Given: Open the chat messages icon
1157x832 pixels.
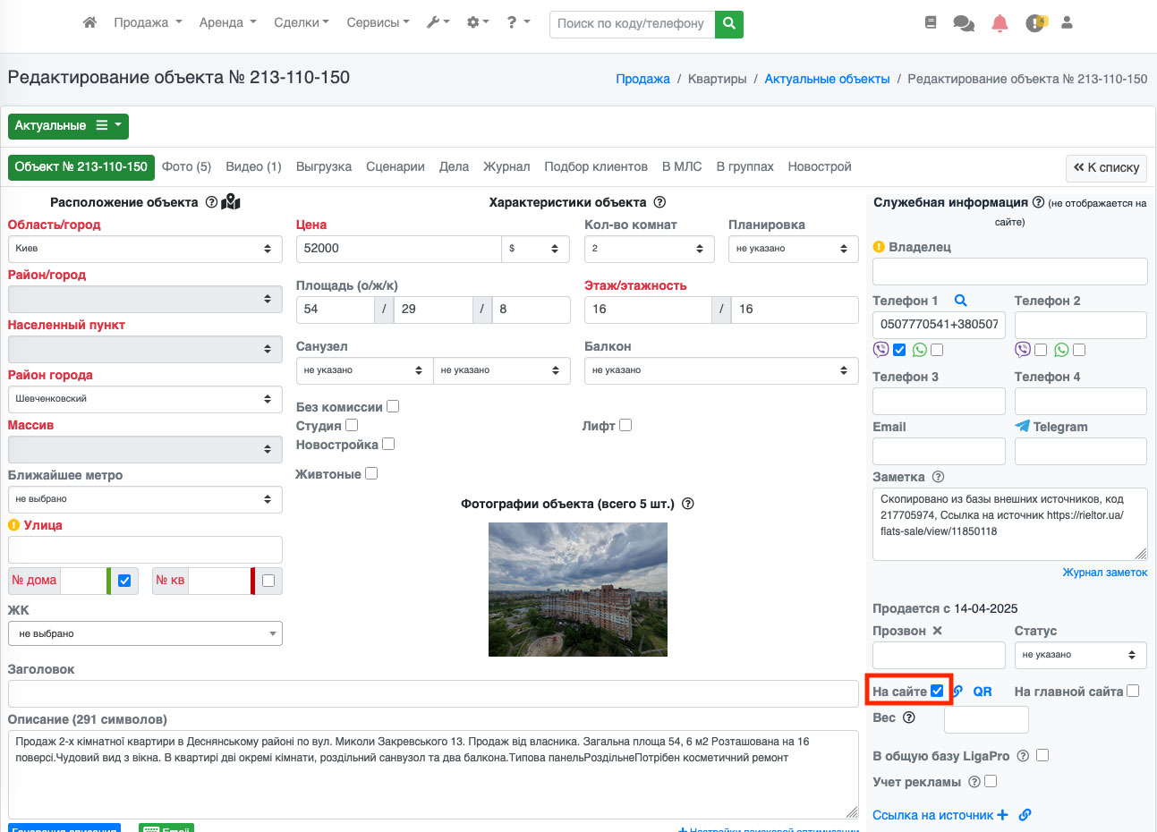Looking at the screenshot, I should tap(964, 23).
